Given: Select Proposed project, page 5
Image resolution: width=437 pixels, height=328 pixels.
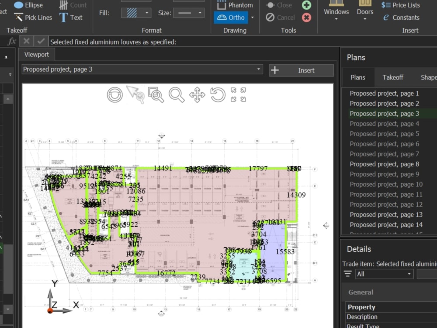Looking at the screenshot, I should click(x=384, y=134).
